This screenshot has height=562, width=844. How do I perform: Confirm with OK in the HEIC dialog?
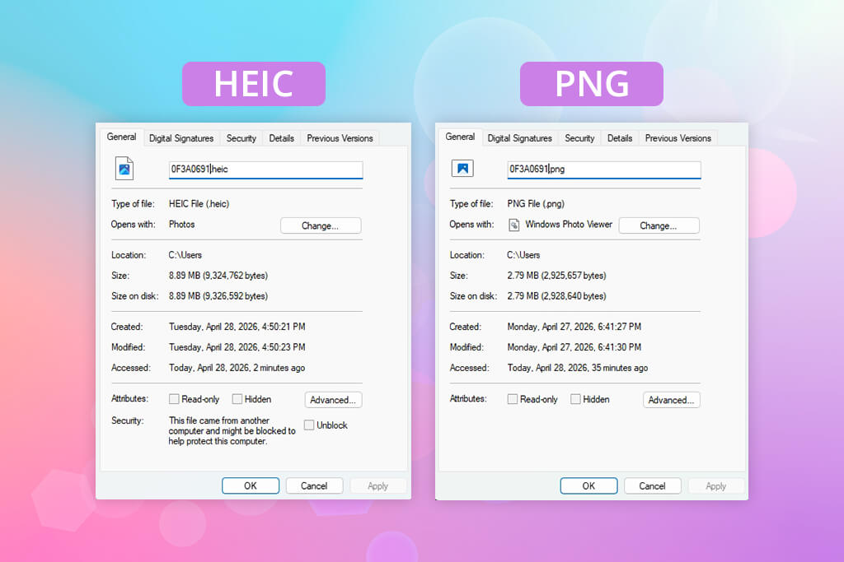click(251, 485)
